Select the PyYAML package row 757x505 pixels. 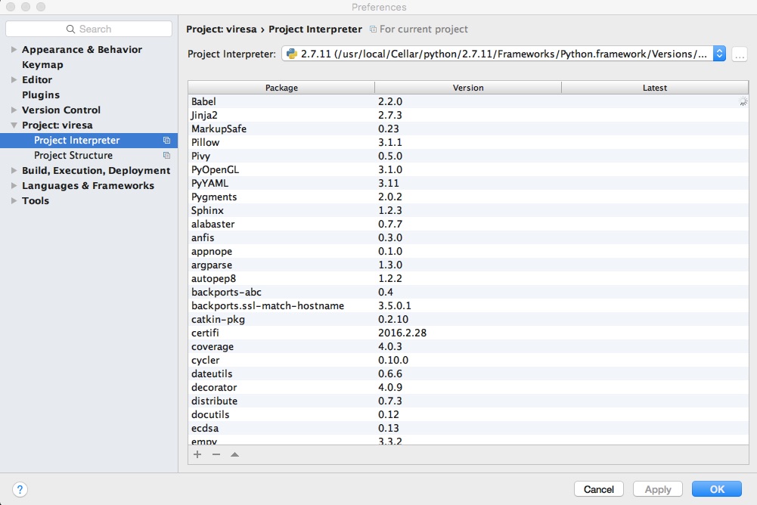coord(468,183)
